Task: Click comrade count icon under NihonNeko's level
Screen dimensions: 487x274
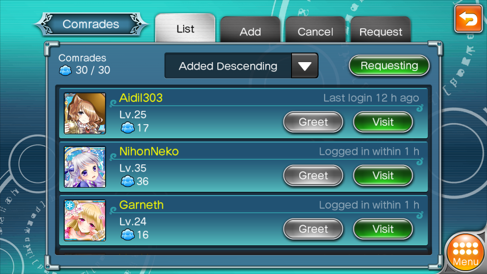Action: pos(128,181)
